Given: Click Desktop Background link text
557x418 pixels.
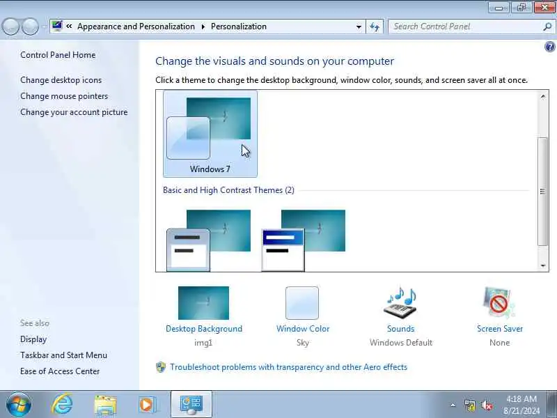Looking at the screenshot, I should click(x=204, y=329).
